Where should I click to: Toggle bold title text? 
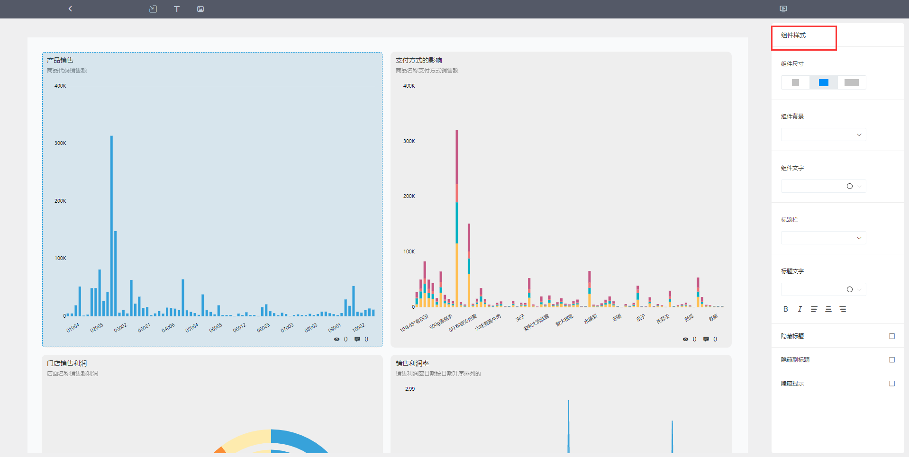[x=786, y=309]
